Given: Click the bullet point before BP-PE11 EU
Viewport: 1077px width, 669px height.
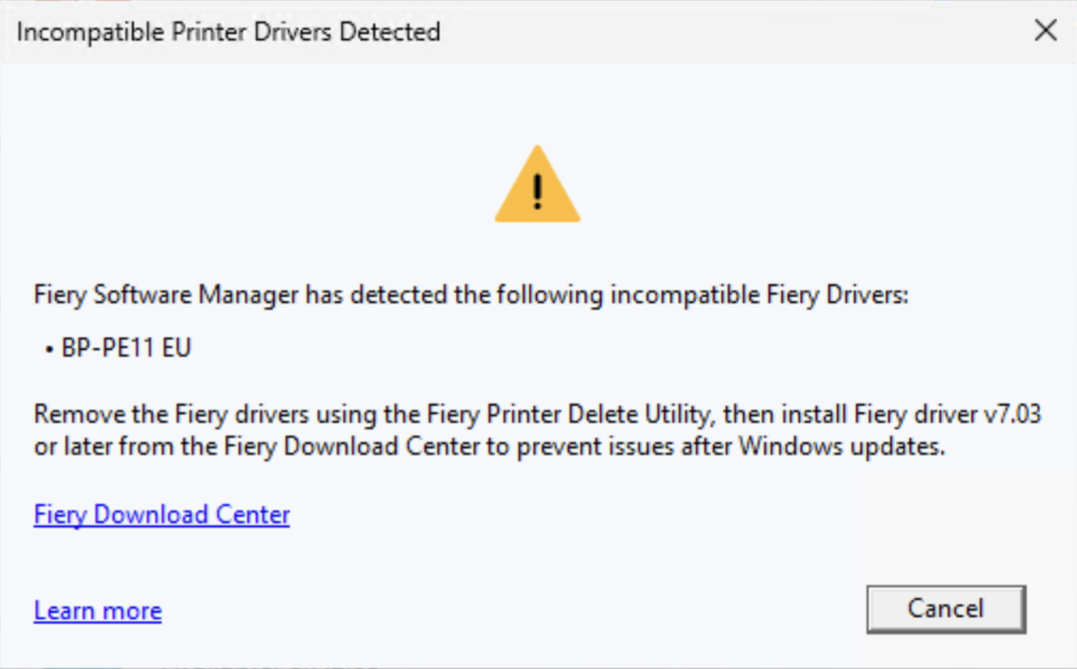Looking at the screenshot, I should click(50, 349).
